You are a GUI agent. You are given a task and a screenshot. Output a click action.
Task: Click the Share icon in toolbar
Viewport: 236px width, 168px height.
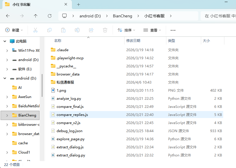(x=91, y=30)
